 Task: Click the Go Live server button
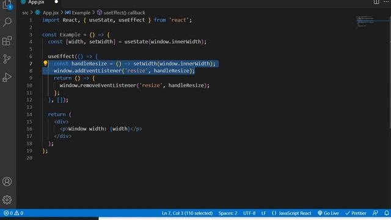coord(328,213)
